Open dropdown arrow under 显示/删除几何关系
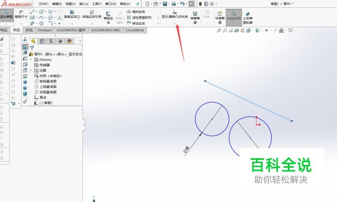This screenshot has height=202, width=337. [x=175, y=24]
